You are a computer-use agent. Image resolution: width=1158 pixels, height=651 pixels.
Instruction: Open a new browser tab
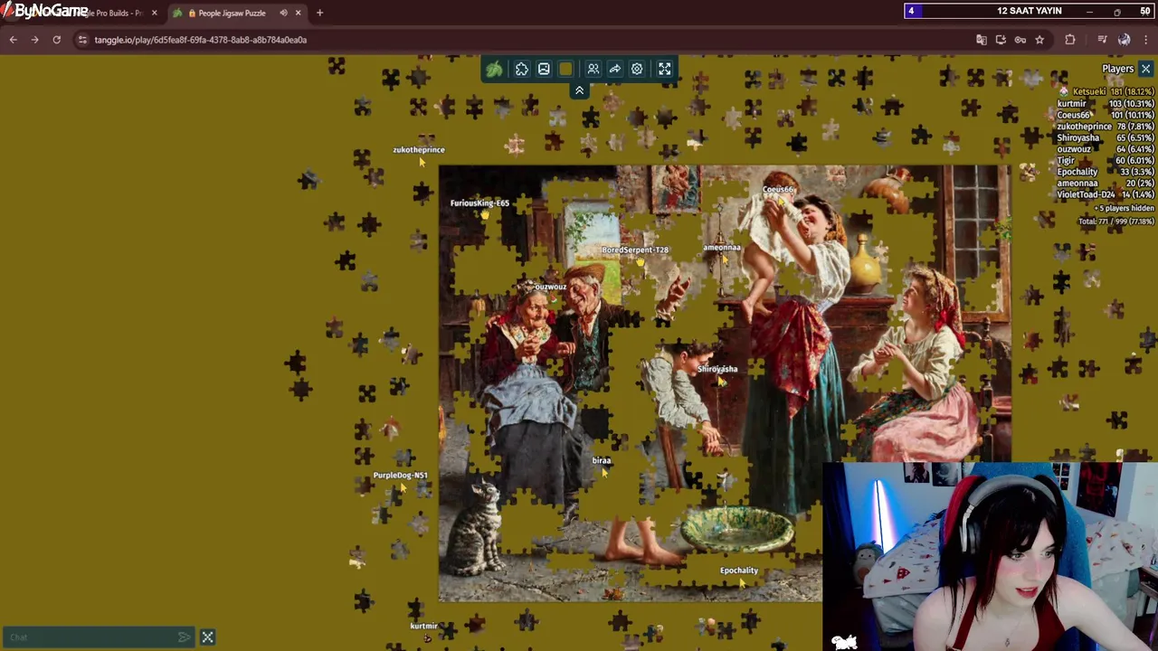coord(319,13)
